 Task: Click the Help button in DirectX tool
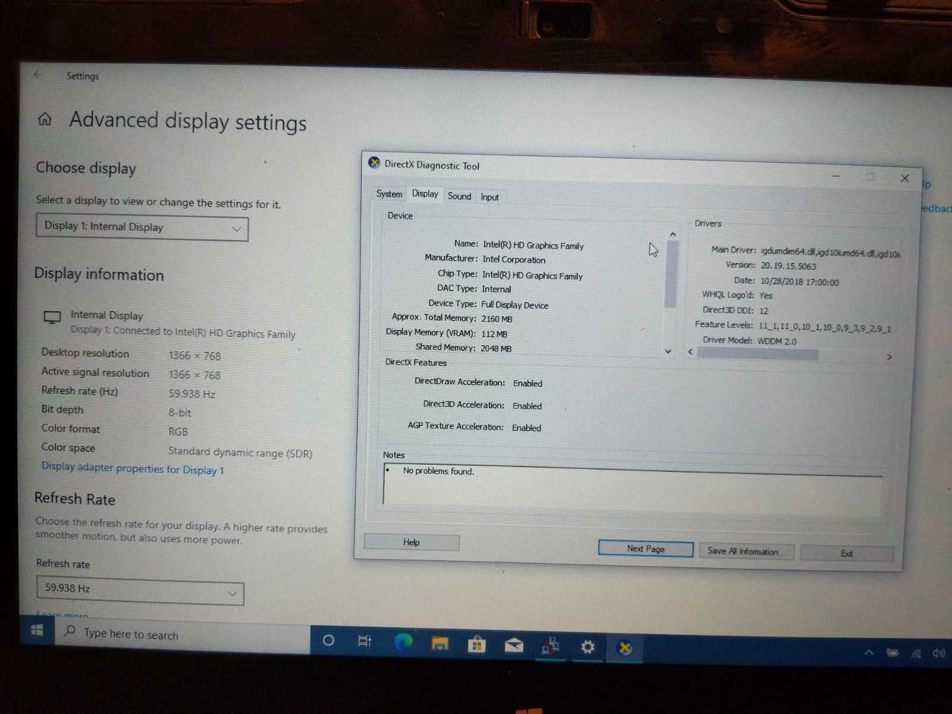411,542
